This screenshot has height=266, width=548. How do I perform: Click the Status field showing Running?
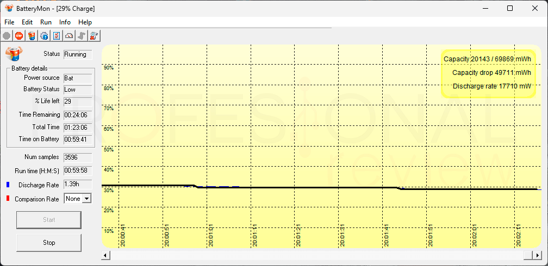78,54
